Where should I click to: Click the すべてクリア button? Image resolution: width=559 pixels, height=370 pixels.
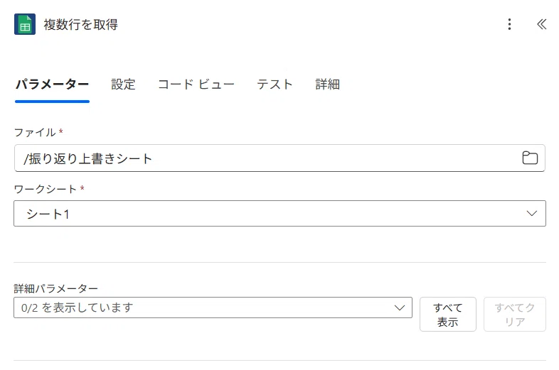[514, 315]
